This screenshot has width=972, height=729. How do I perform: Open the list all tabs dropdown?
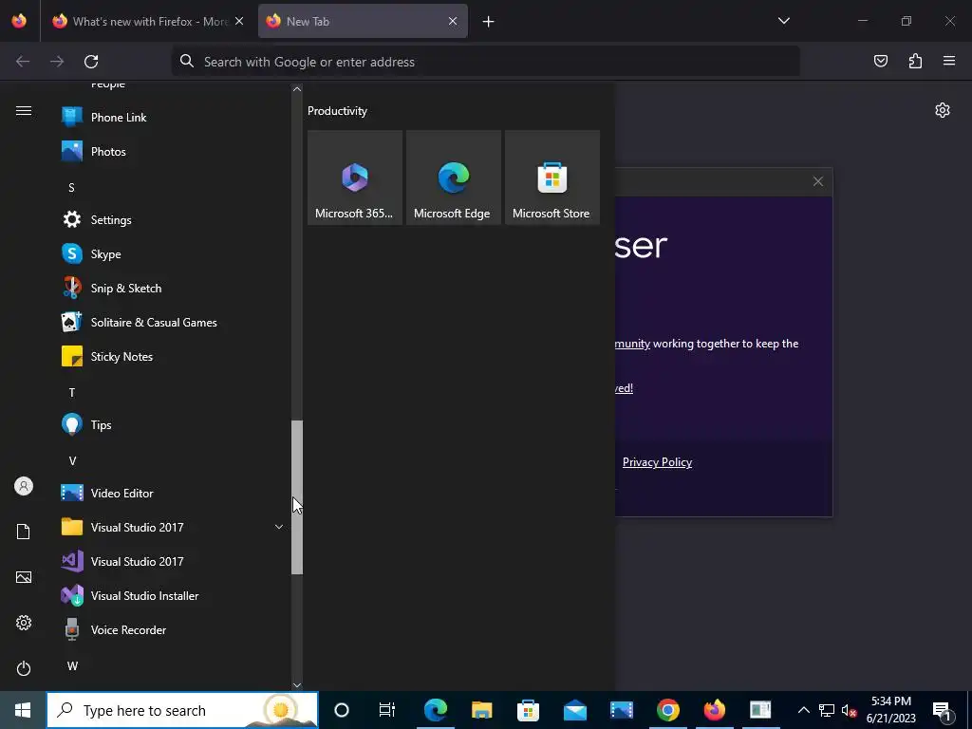click(x=783, y=21)
